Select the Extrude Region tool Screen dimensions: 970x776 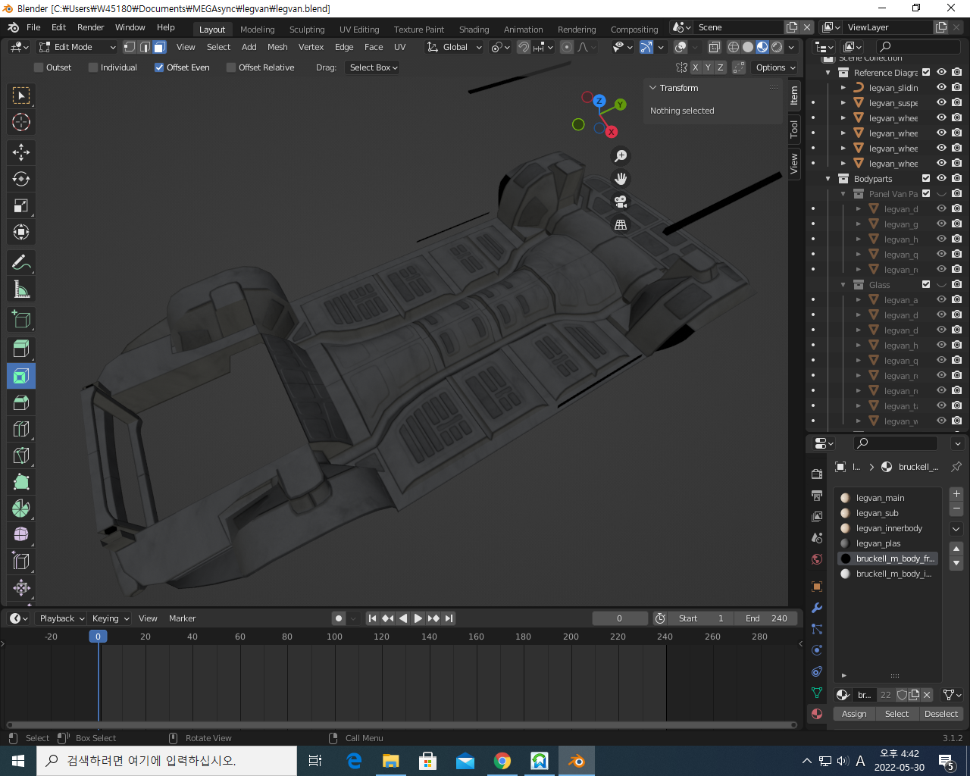click(x=21, y=349)
